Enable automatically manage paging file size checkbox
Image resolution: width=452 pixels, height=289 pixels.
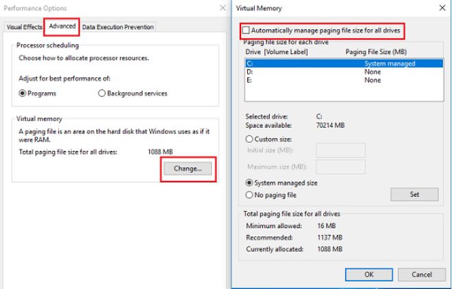[x=247, y=31]
